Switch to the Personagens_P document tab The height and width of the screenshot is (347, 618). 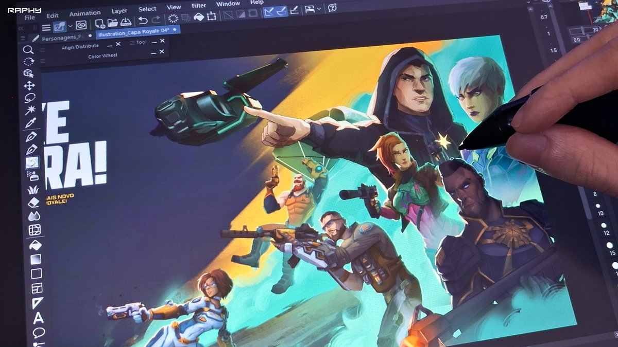pyautogui.click(x=62, y=38)
